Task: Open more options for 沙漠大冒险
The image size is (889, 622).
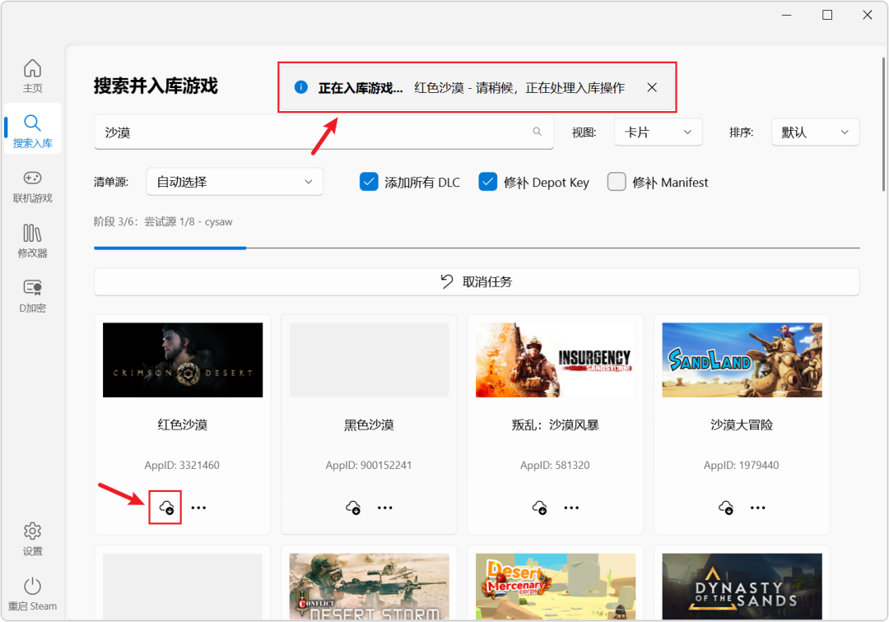Action: point(758,508)
